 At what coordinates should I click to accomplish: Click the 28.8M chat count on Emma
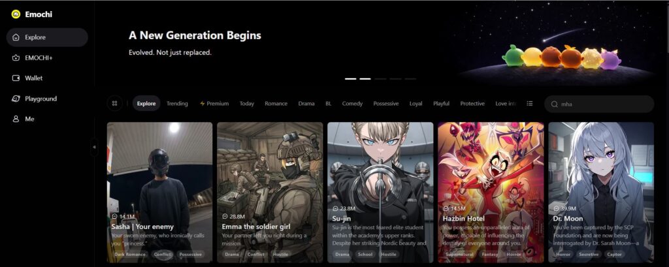(x=234, y=217)
